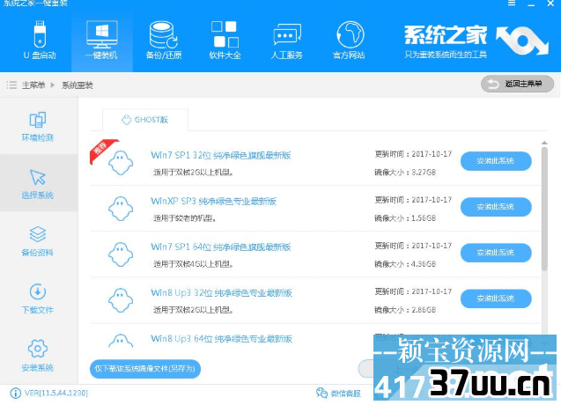This screenshot has width=561, height=405.
Task: Open the U盘启动 tool
Action: [40, 40]
